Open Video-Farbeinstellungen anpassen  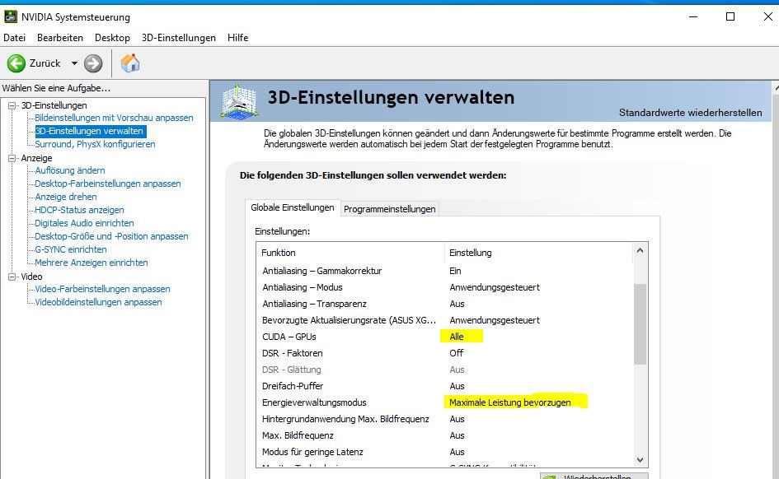click(x=102, y=289)
